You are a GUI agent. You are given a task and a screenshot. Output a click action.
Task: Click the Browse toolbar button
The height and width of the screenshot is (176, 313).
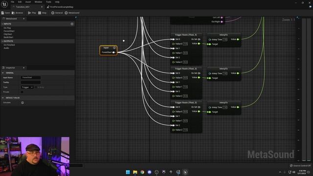(x=18, y=13)
